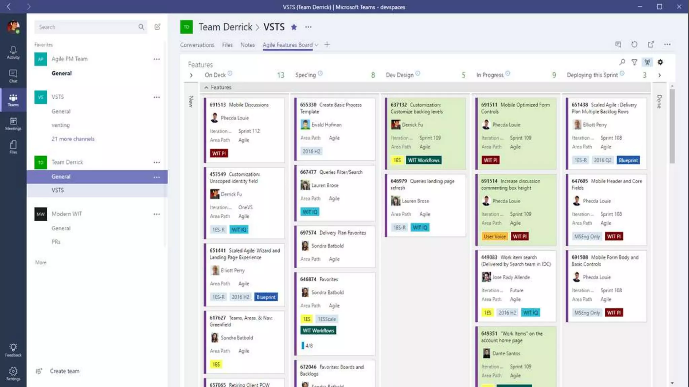Collapse the Features swimlane chevron
Image resolution: width=689 pixels, height=387 pixels.
(206, 87)
